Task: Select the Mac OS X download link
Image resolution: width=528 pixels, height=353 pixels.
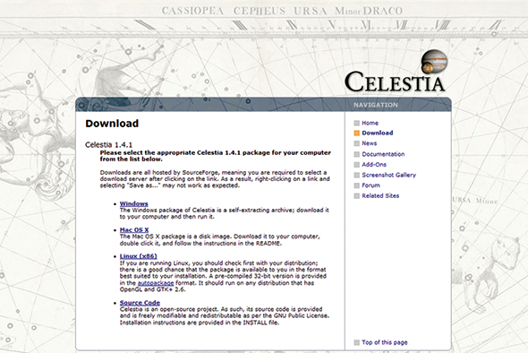Action: point(134,230)
